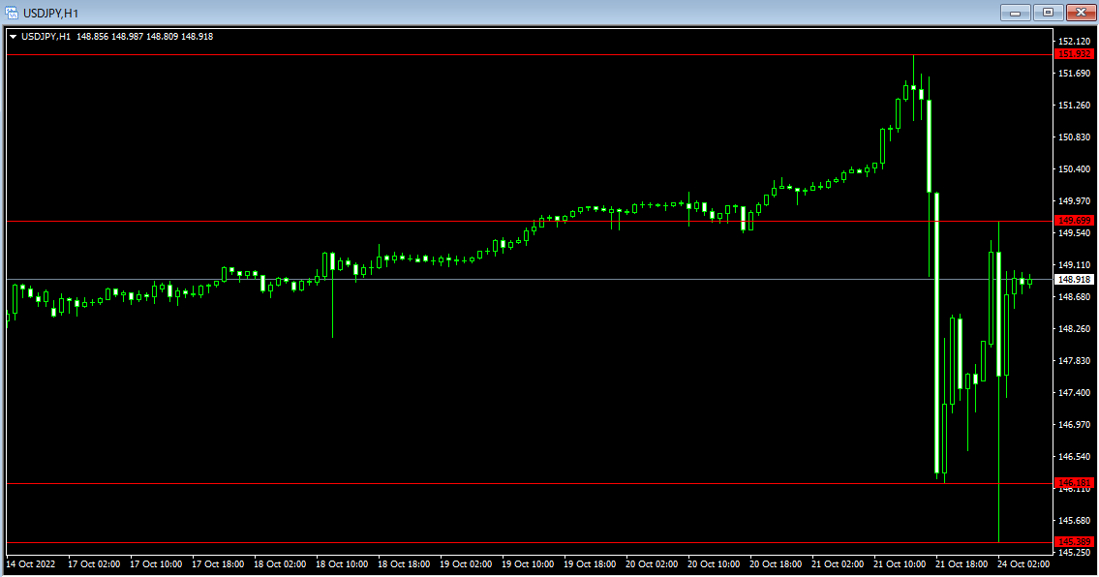Click the USDJPY,H1 symbol label inside chart

point(46,37)
